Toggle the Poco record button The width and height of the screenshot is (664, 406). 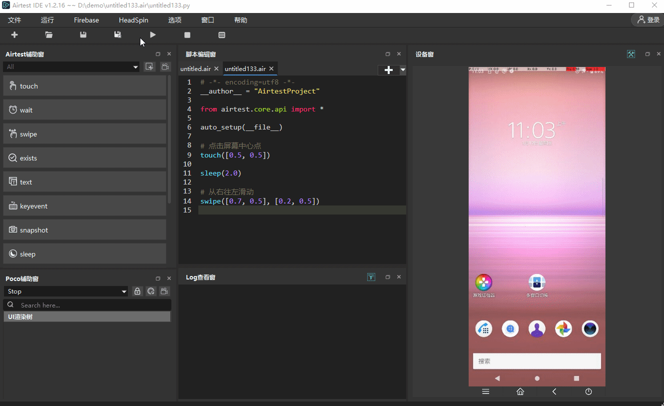click(x=164, y=291)
